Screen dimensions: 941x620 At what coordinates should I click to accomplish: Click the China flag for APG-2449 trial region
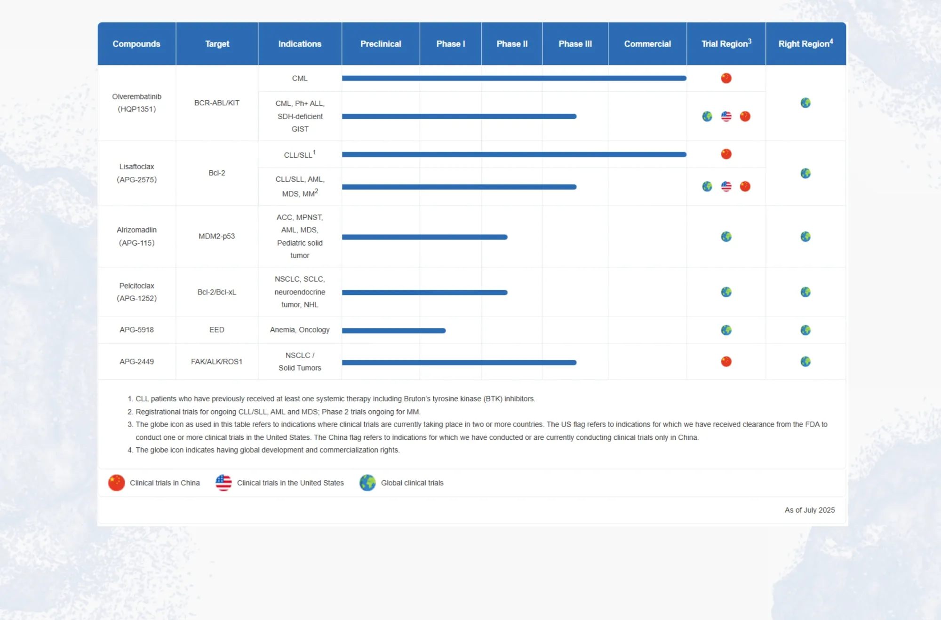[726, 361]
